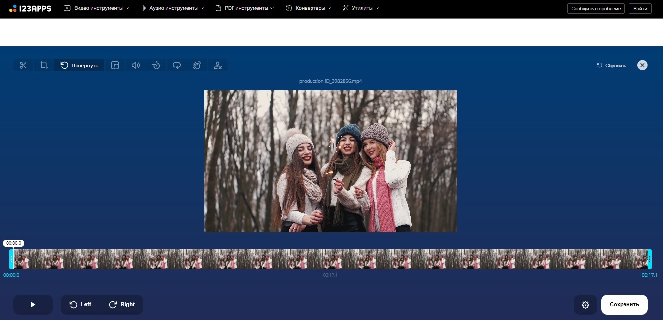Click Сообщить о проблеме button

(x=596, y=9)
